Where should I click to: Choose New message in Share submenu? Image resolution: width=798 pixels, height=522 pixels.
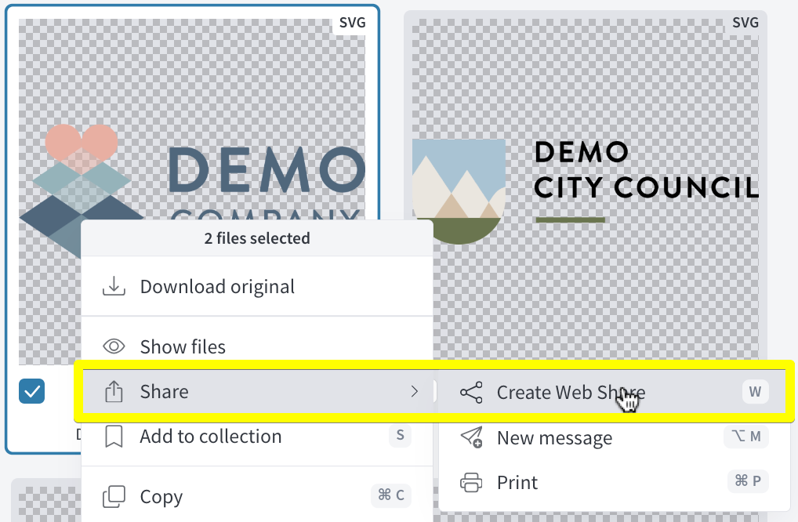(x=615, y=437)
